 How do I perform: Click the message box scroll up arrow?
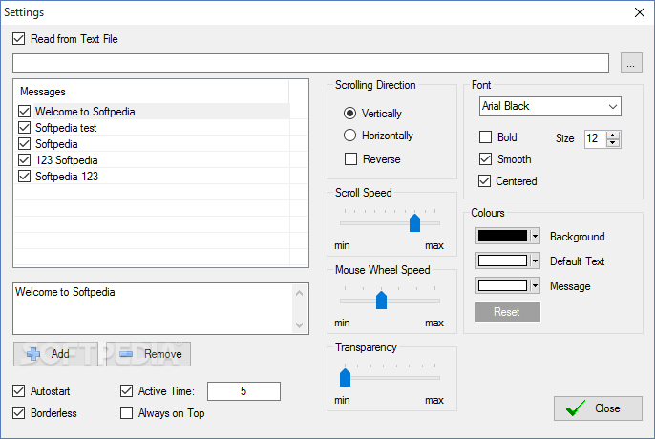tap(299, 293)
